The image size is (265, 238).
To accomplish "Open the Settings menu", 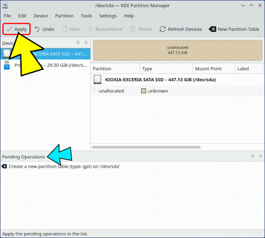I will click(x=108, y=16).
